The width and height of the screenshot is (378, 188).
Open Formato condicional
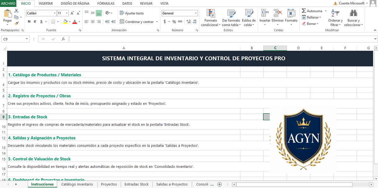[x=210, y=18]
